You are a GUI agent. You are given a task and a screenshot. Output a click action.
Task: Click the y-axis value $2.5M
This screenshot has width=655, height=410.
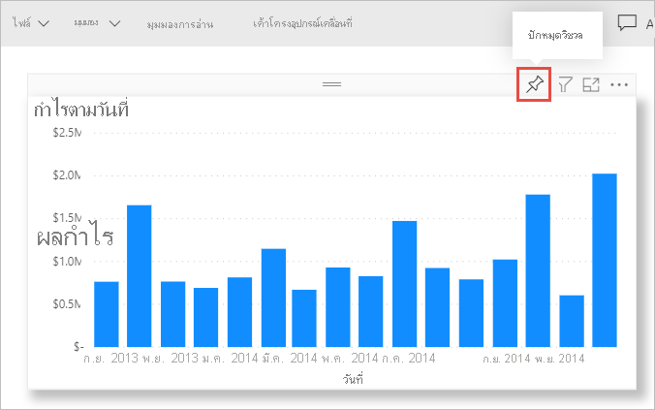(67, 133)
